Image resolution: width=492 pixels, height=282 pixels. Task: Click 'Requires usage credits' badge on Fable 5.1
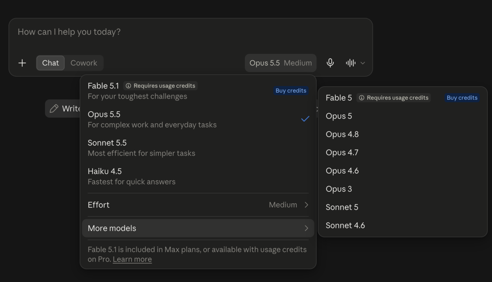pos(160,86)
